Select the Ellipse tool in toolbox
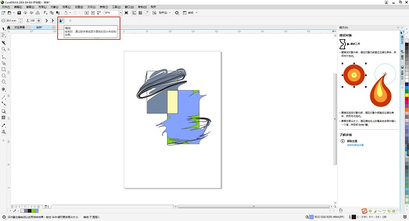409x221 pixels. [4, 75]
